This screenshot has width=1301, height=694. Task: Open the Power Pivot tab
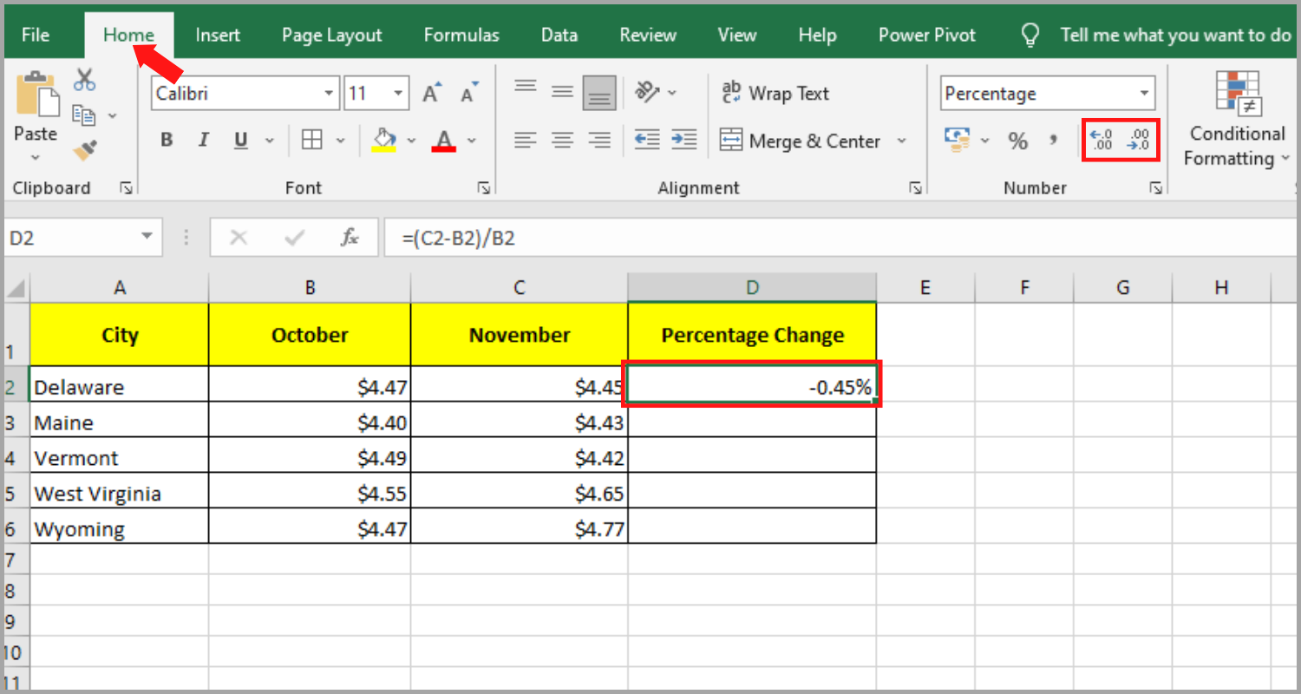click(926, 35)
